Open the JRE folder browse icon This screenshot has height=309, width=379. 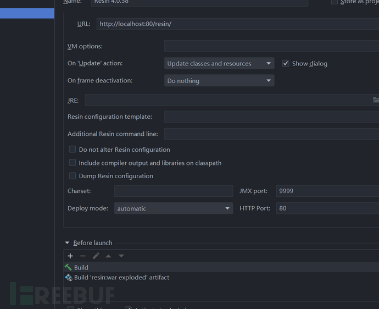tap(376, 100)
